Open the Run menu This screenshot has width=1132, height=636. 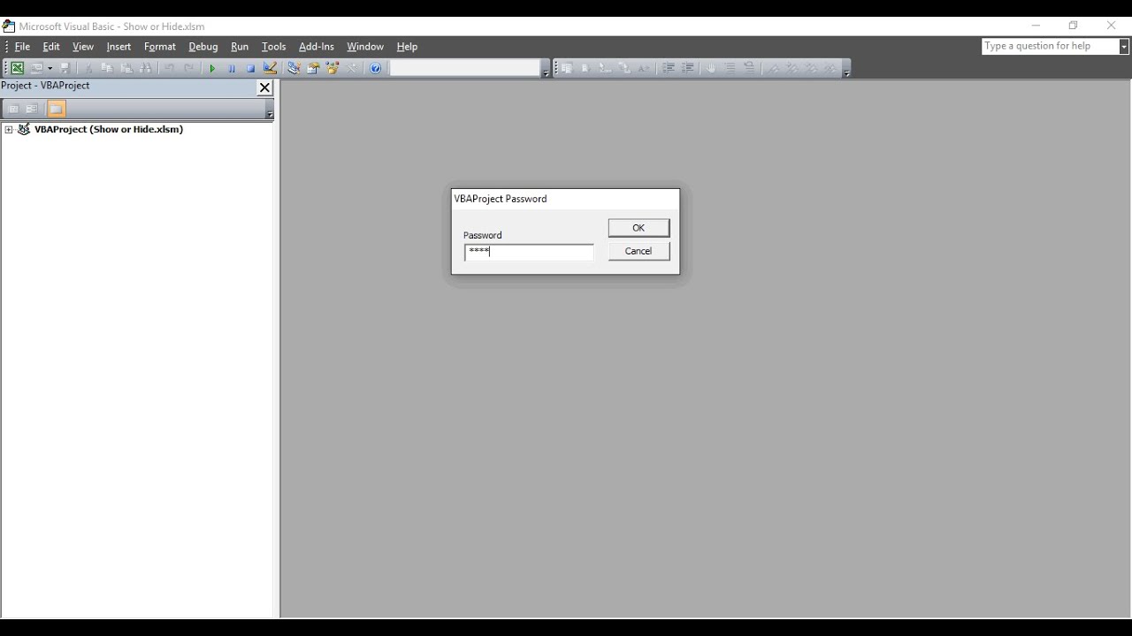240,47
